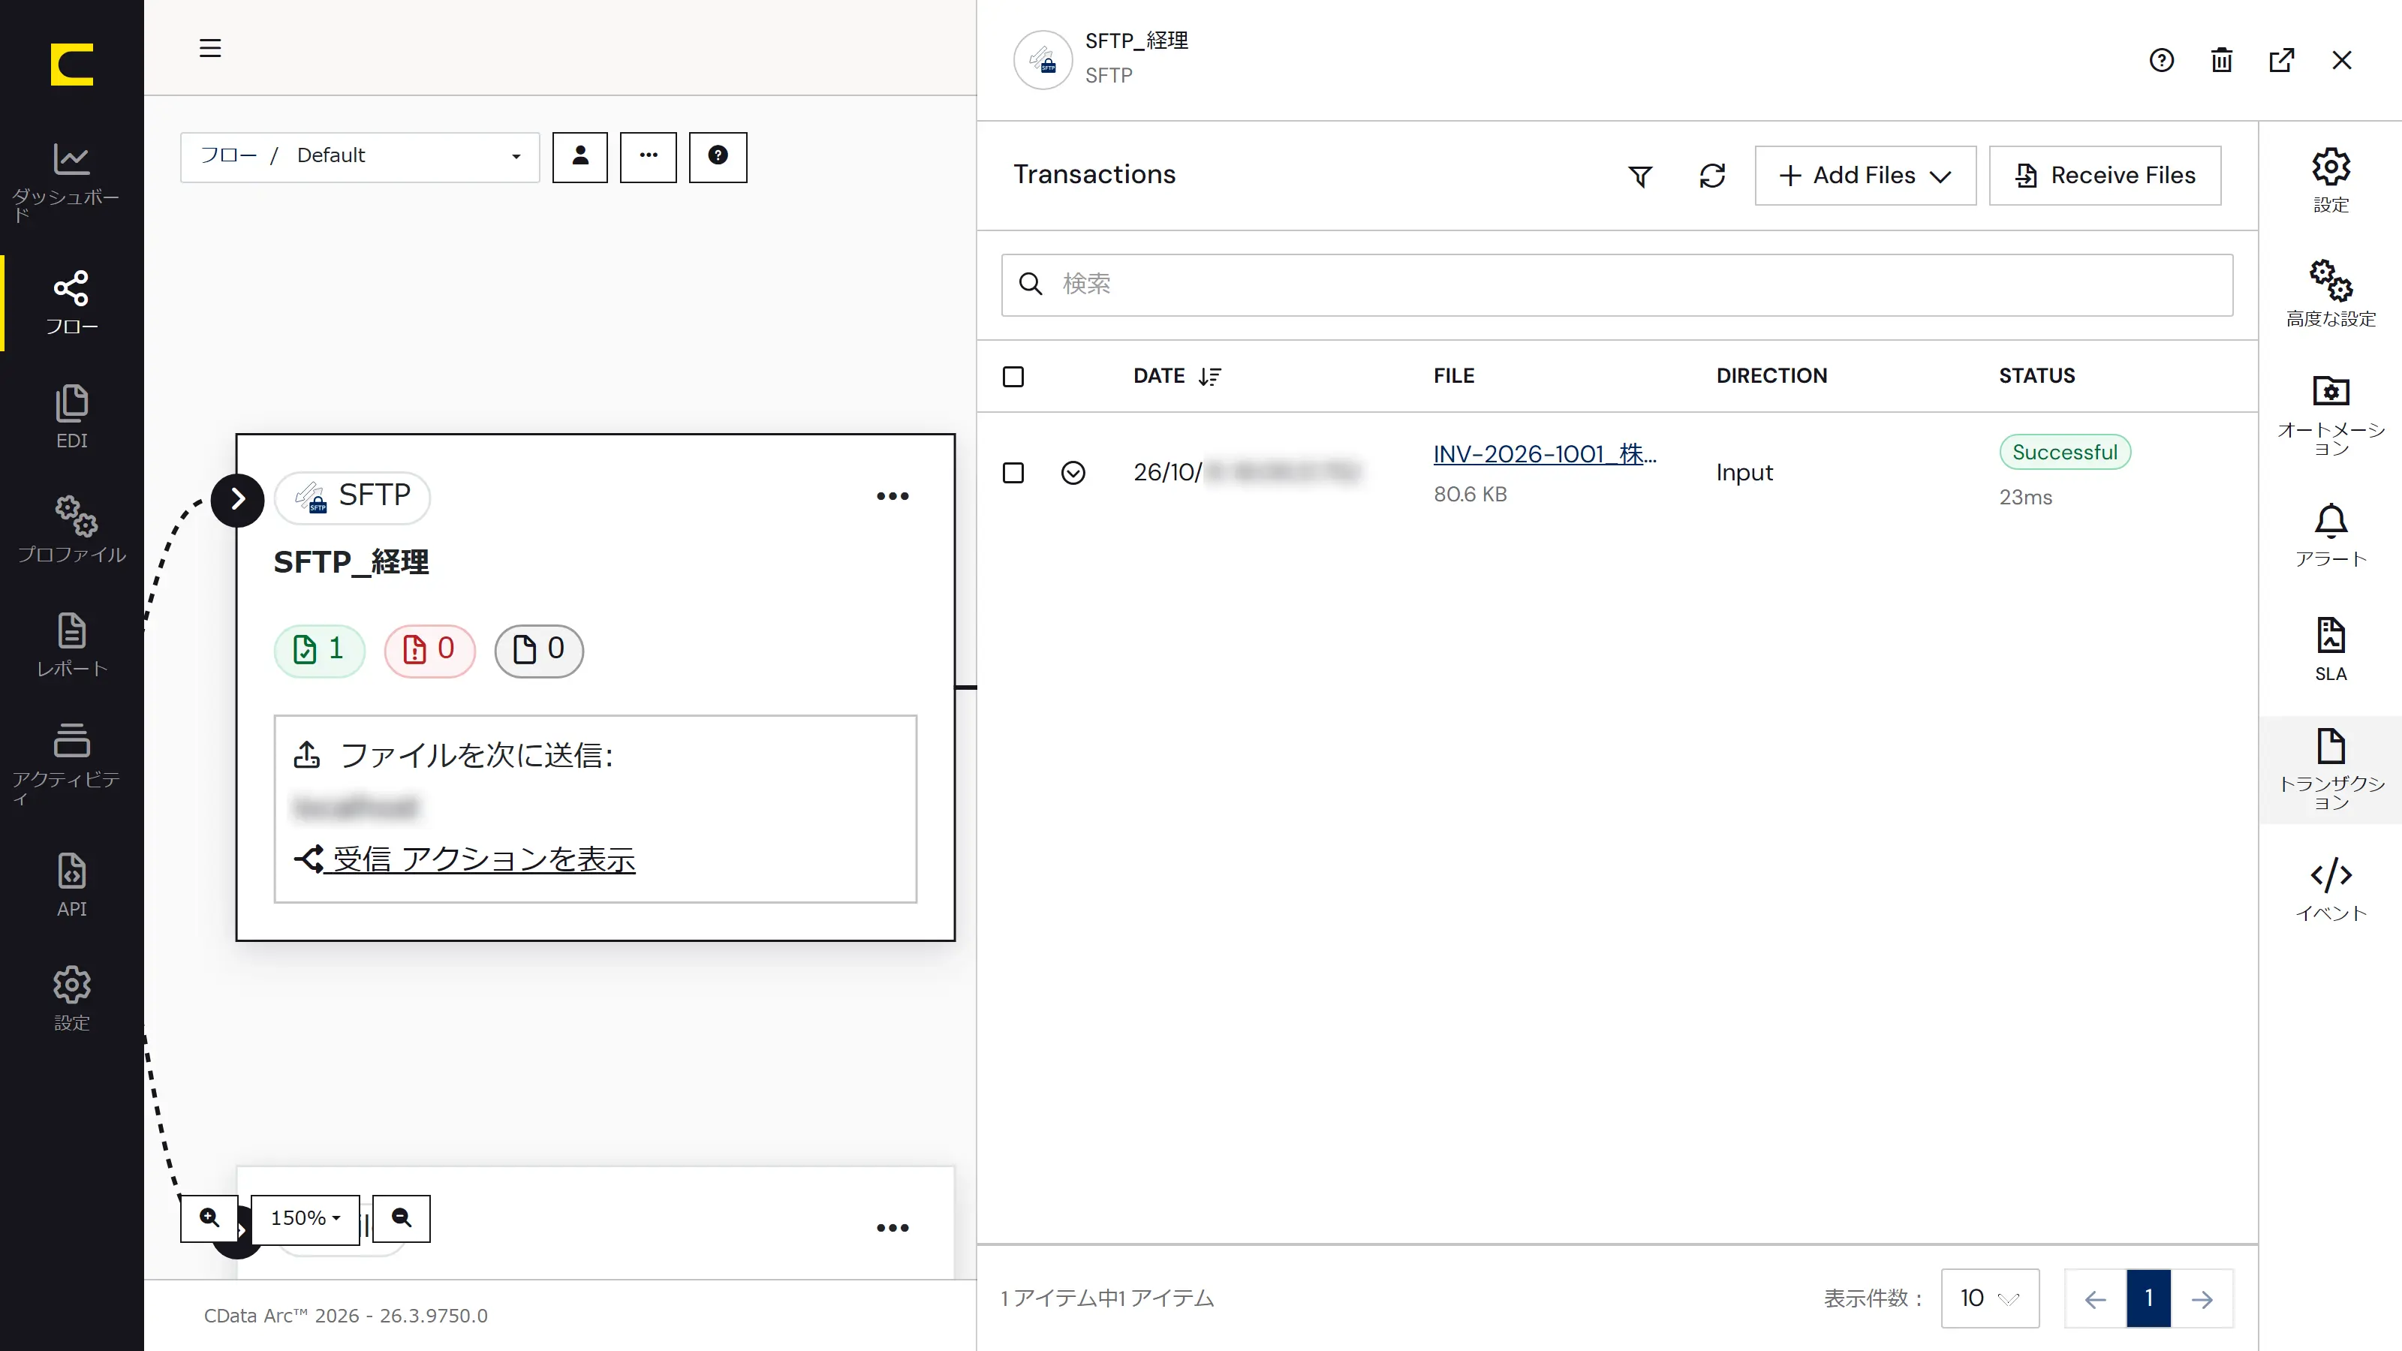Open the プロファイル profile page
Screen dimensions: 2402x1351
coord(71,530)
